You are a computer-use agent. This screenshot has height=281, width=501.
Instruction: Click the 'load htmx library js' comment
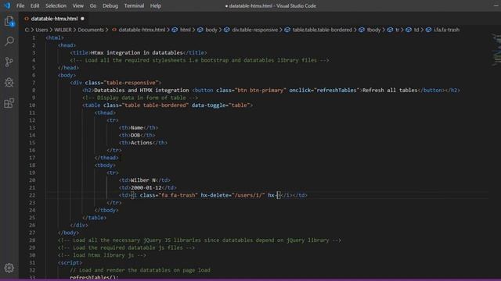(x=103, y=255)
